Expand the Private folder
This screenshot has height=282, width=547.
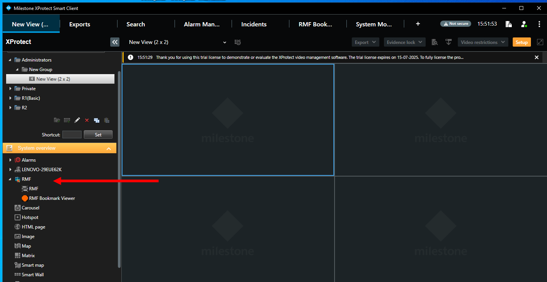pos(10,89)
